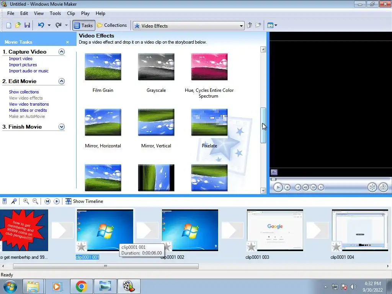
Task: Click the New Project toolbar icon
Action: (9, 25)
